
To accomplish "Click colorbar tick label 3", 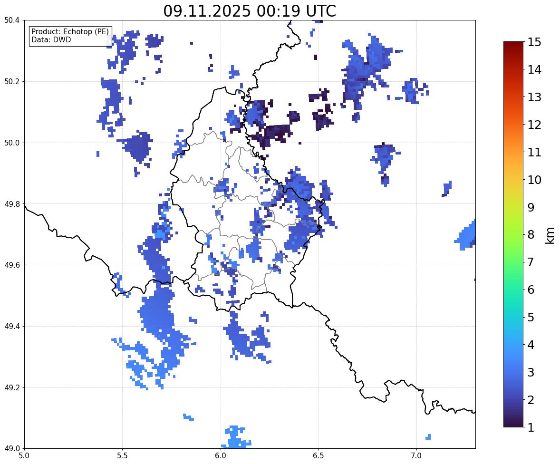I will pos(531,372).
